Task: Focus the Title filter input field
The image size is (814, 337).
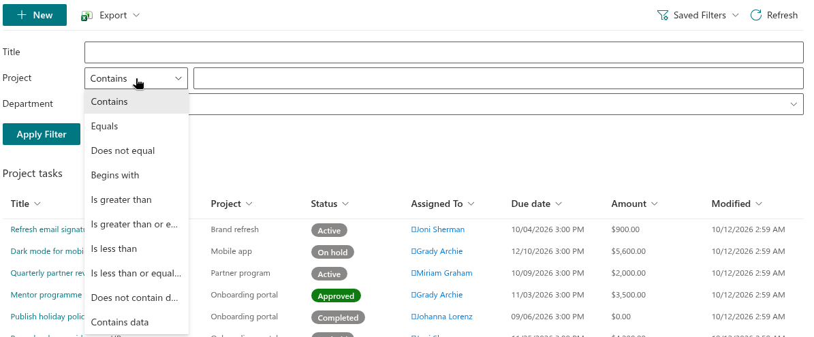Action: (x=444, y=52)
